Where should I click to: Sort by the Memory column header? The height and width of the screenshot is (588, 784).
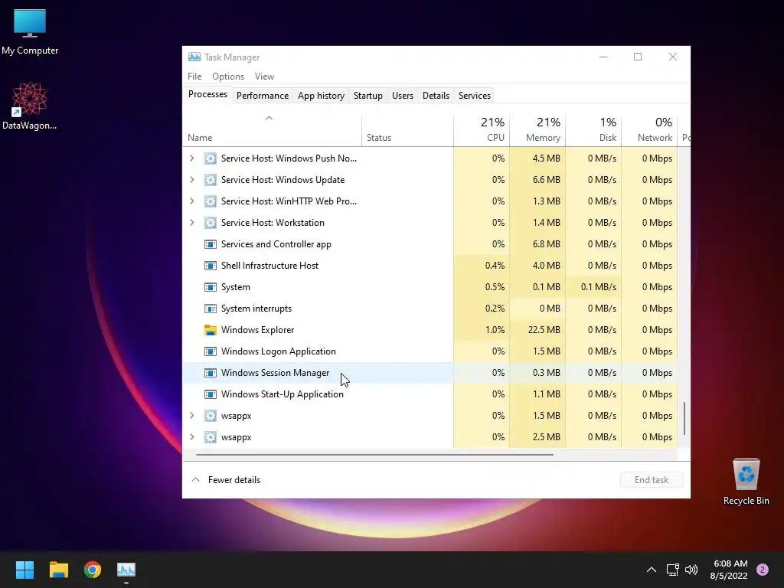(x=537, y=130)
